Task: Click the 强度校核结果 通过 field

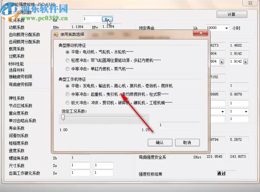Action: click(x=226, y=174)
